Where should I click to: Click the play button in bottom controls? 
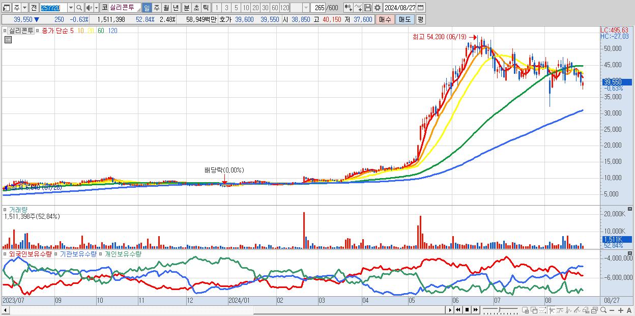click(x=450, y=310)
